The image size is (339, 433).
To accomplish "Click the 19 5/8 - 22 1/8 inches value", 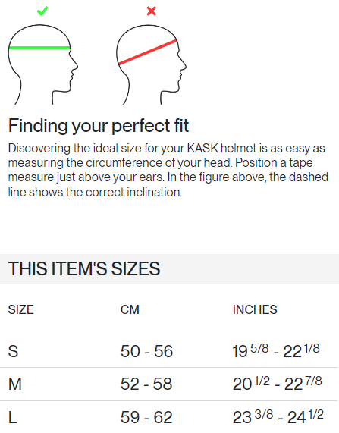I will pyautogui.click(x=276, y=350).
